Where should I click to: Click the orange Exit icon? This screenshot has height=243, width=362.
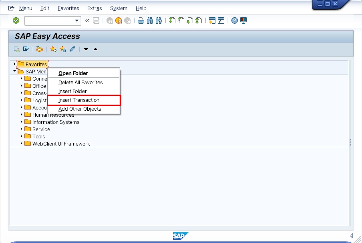(119, 20)
